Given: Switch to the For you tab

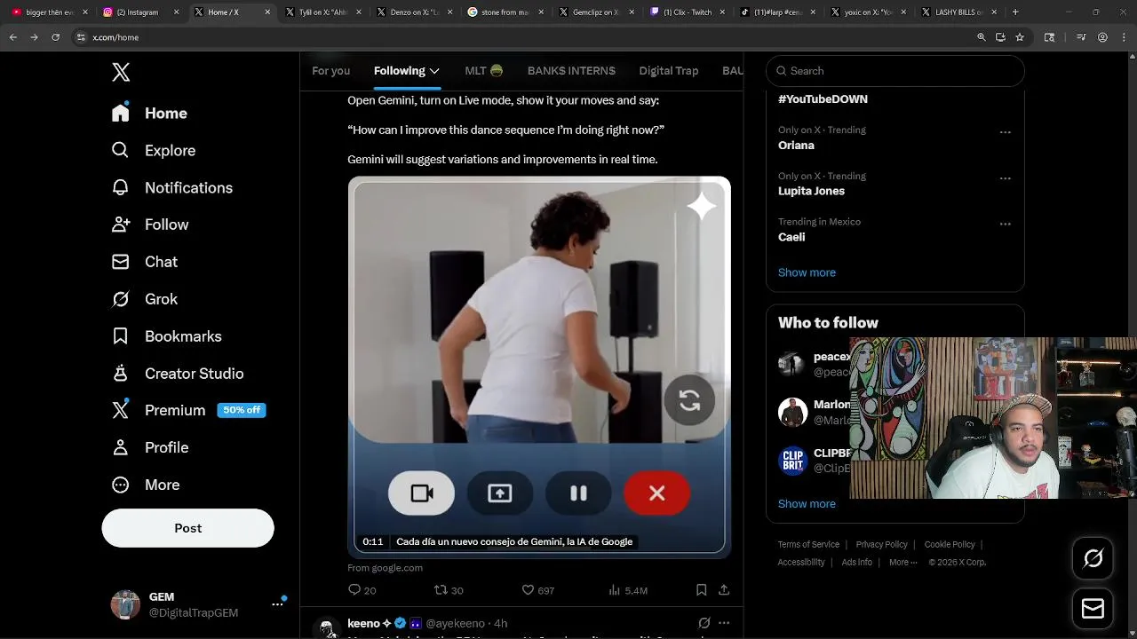Looking at the screenshot, I should tap(330, 71).
